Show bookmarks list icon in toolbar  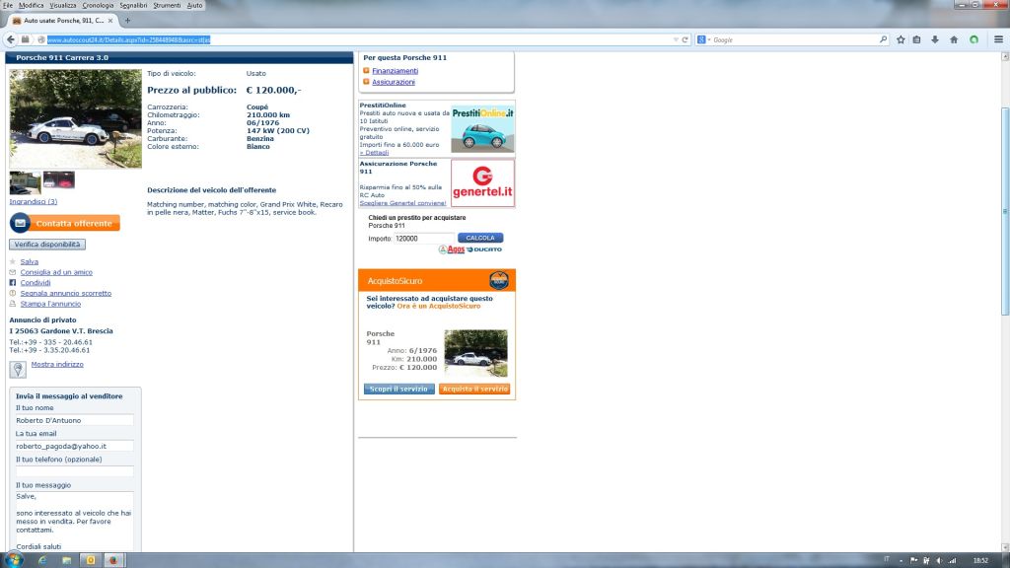coord(916,39)
